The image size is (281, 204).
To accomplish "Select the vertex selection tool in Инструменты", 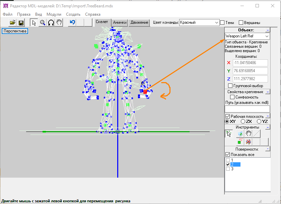I will pos(229,134).
